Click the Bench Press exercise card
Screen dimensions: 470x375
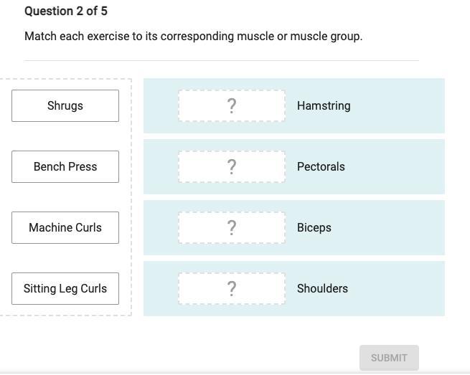(65, 166)
